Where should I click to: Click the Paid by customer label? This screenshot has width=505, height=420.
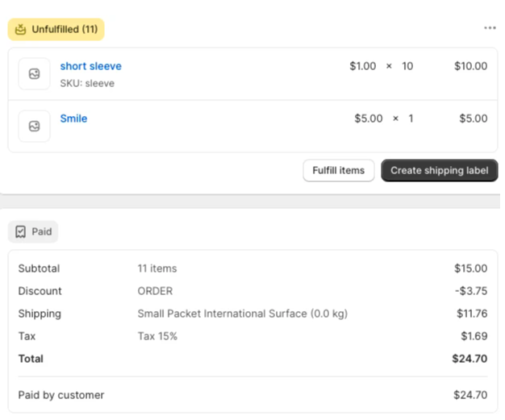[61, 395]
